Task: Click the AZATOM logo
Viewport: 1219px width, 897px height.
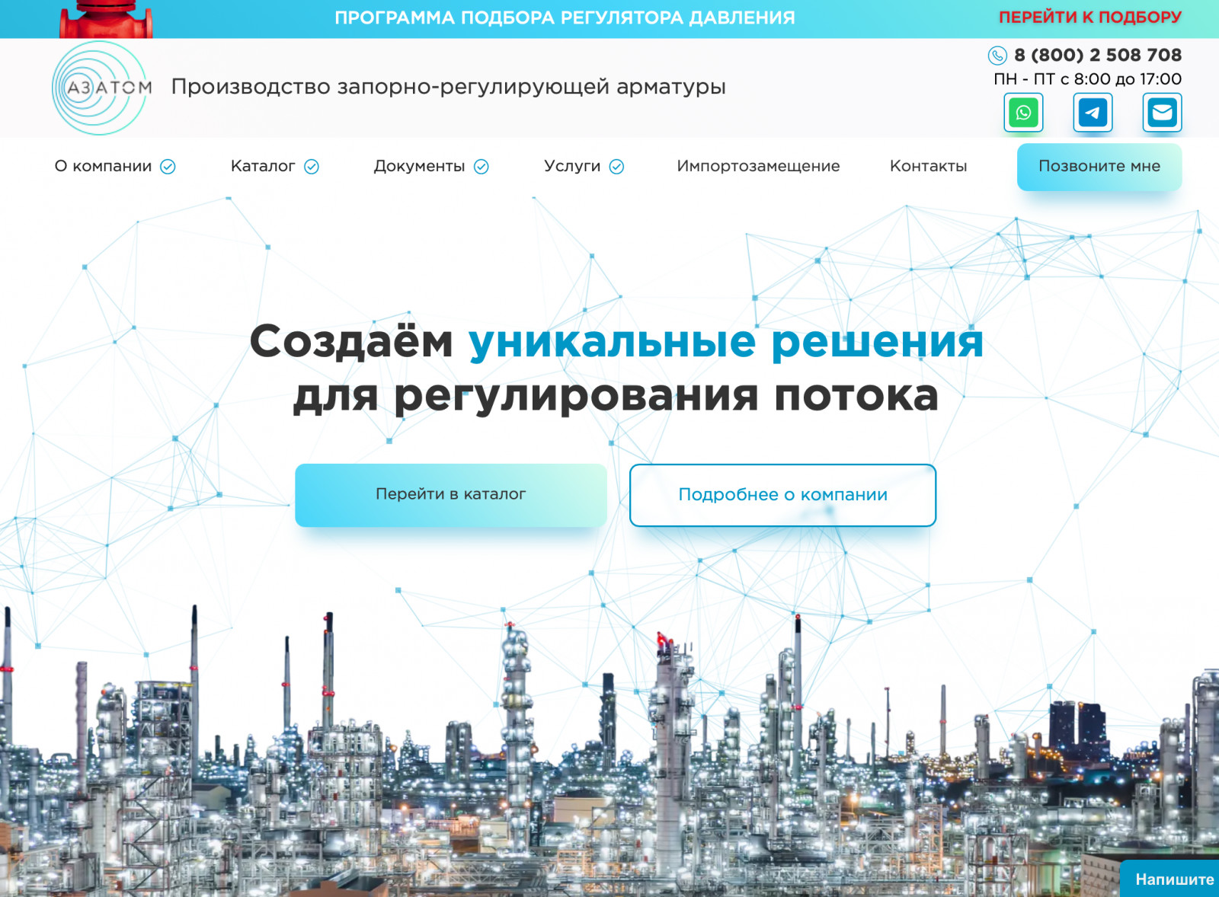Action: coord(102,88)
